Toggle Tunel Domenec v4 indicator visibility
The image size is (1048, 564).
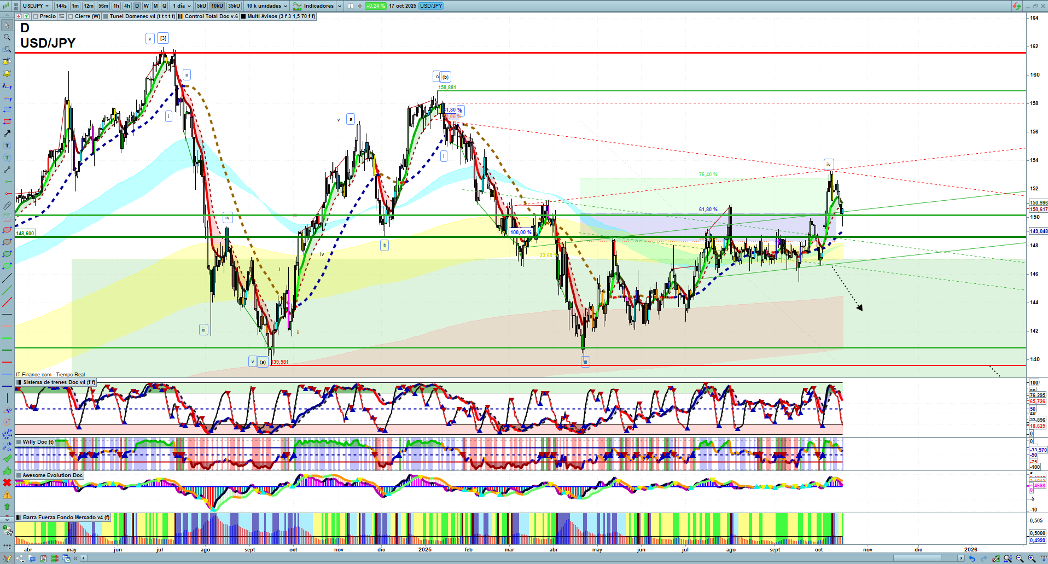[106, 16]
